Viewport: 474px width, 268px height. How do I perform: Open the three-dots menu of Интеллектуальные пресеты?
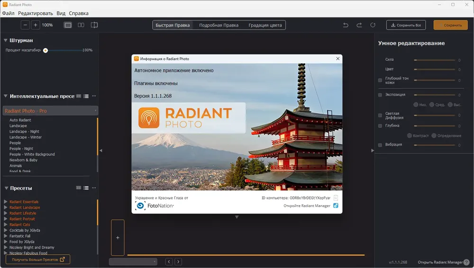tap(94, 96)
